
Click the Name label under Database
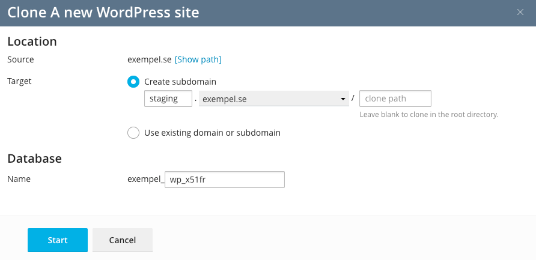(x=19, y=179)
